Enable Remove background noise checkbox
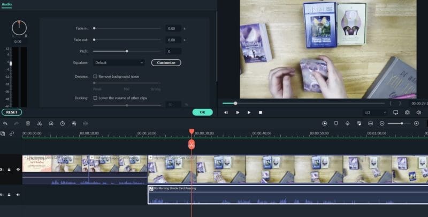 click(x=95, y=76)
